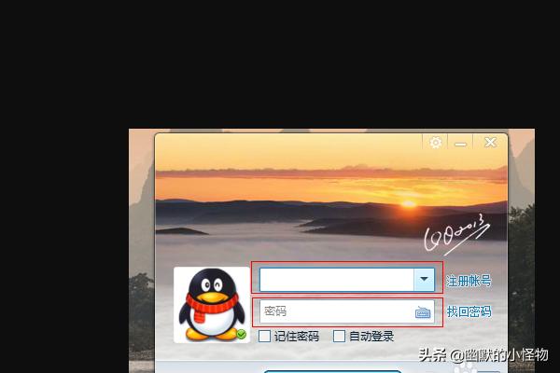Viewport: 560px width, 373px height.
Task: Click the 记住密码 label text
Action: [x=295, y=337]
